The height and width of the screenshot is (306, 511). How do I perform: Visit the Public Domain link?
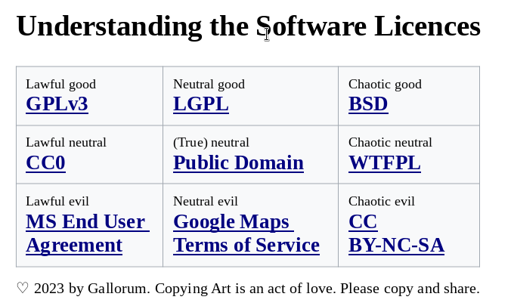[x=238, y=163]
